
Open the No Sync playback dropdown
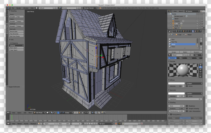[x=106, y=123]
